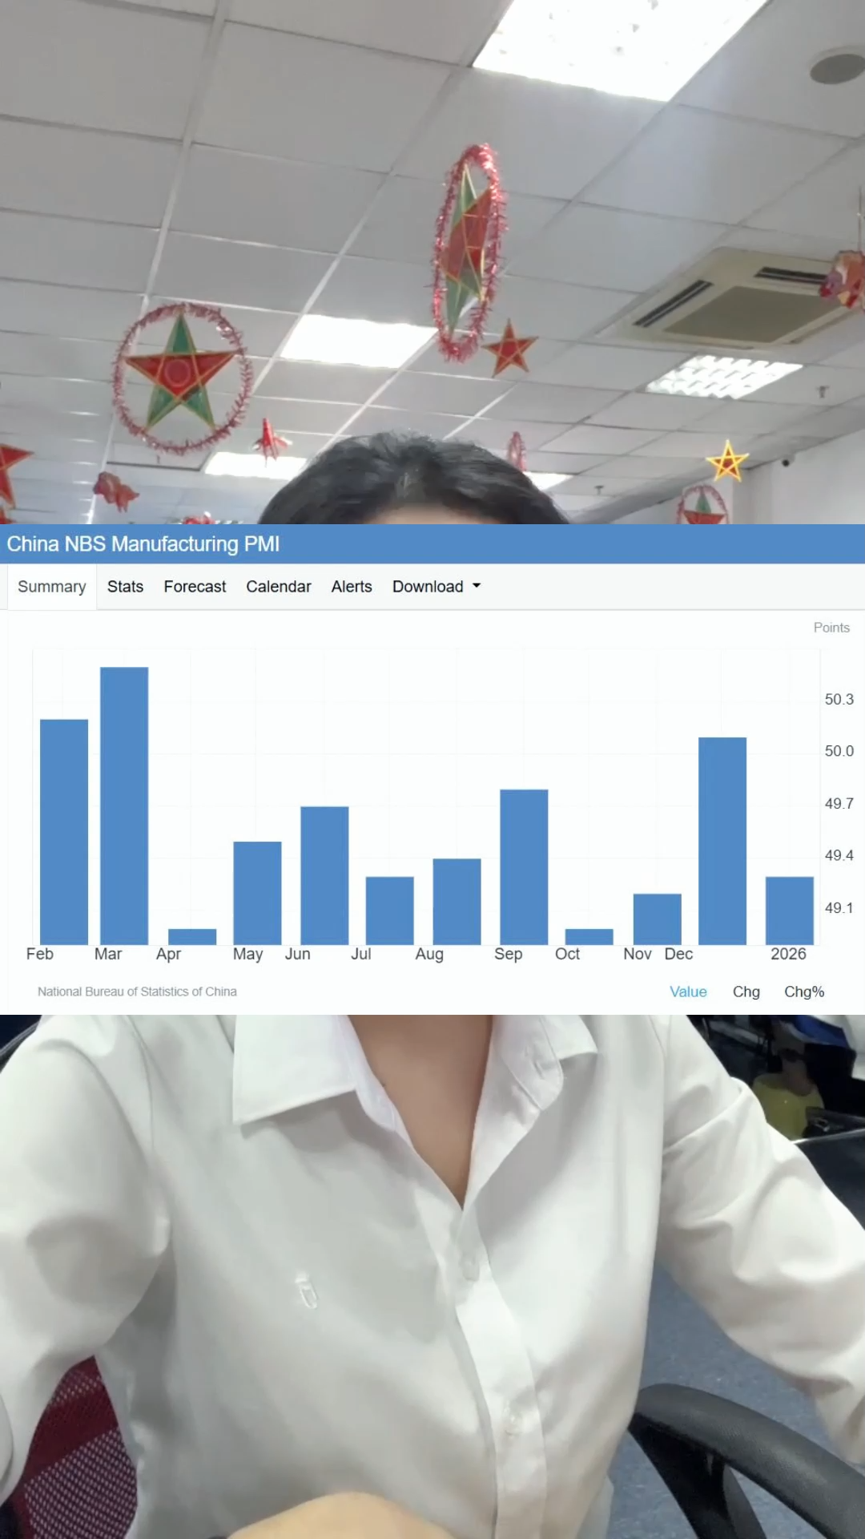Switch the chart to Chg view
Screen dimensions: 865x1539
(x=746, y=992)
